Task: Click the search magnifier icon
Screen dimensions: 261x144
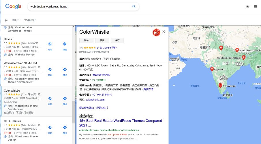Action: point(134,7)
